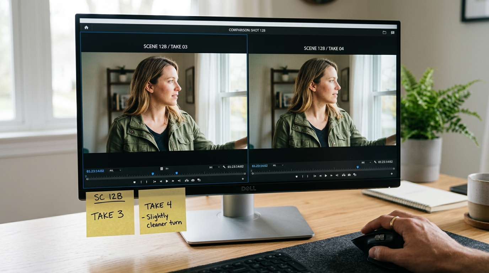
Task: Step back one frame in Take 03
Action: click(x=161, y=181)
